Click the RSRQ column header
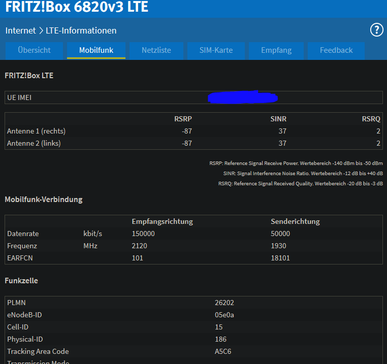The width and height of the screenshot is (387, 364). [371, 119]
